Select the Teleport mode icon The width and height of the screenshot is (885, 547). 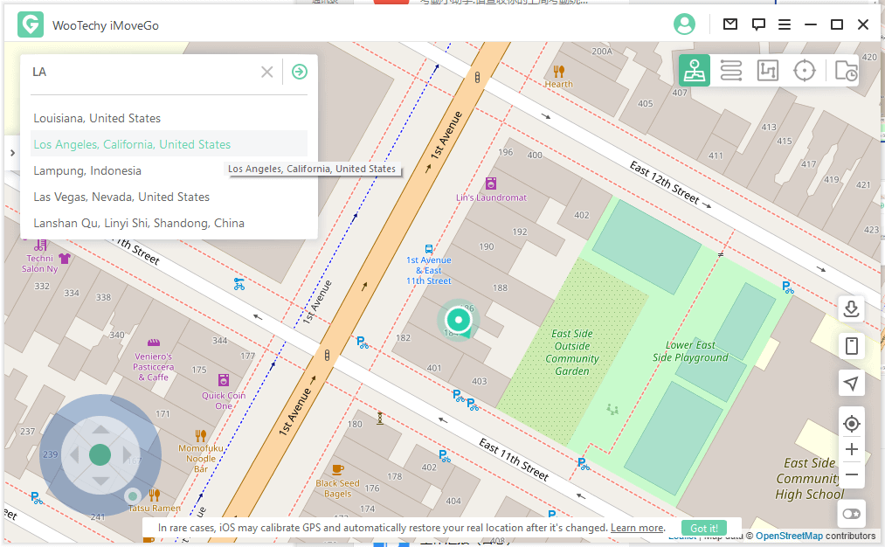pyautogui.click(x=695, y=70)
